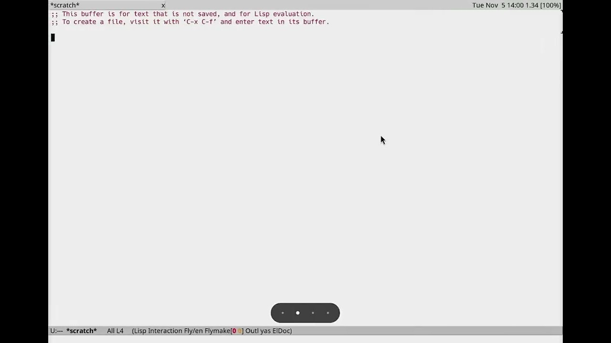Click the [100%] battery indicator
This screenshot has width=611, height=343.
click(550, 5)
